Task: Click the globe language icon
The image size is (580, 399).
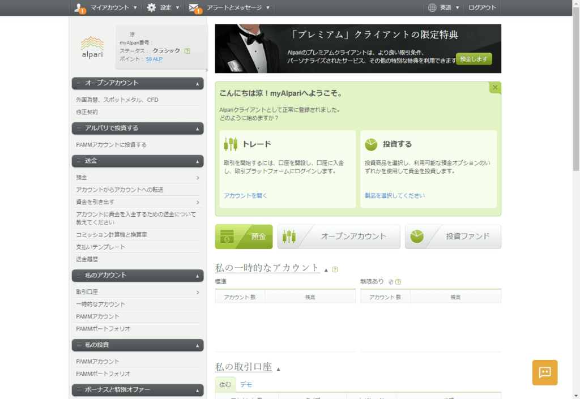Action: (432, 7)
